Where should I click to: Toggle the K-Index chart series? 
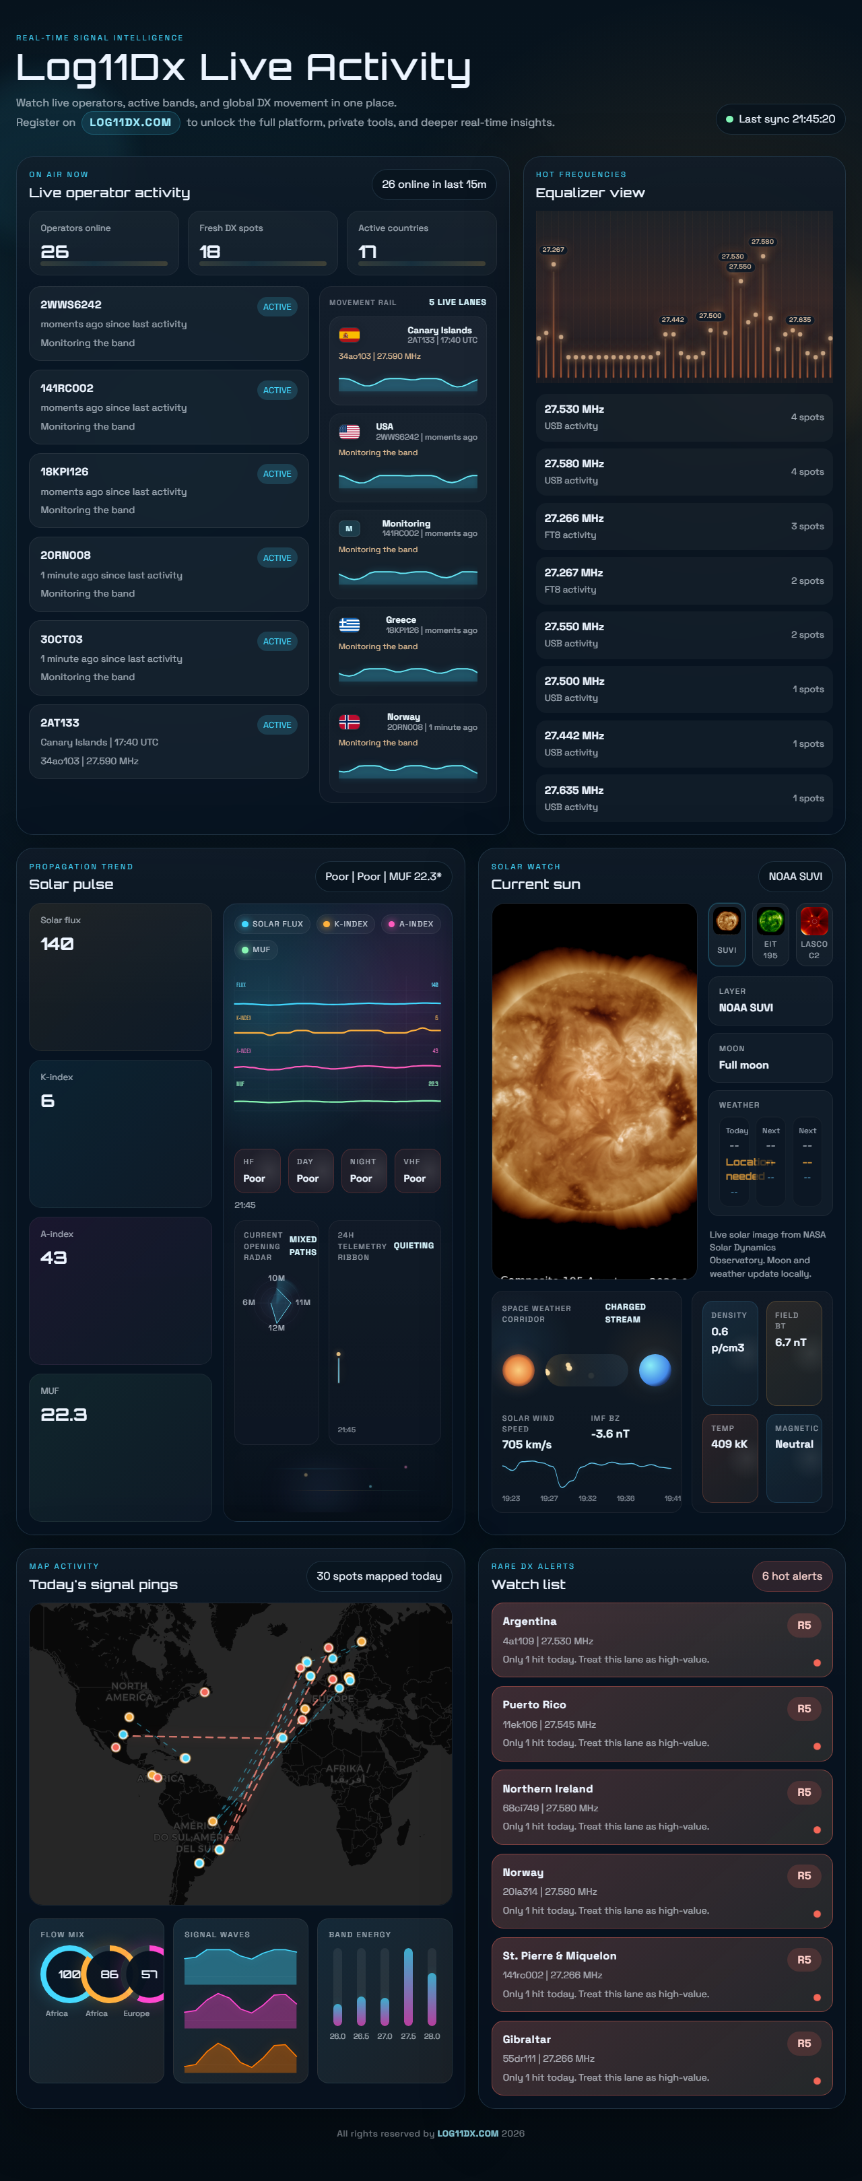(345, 924)
